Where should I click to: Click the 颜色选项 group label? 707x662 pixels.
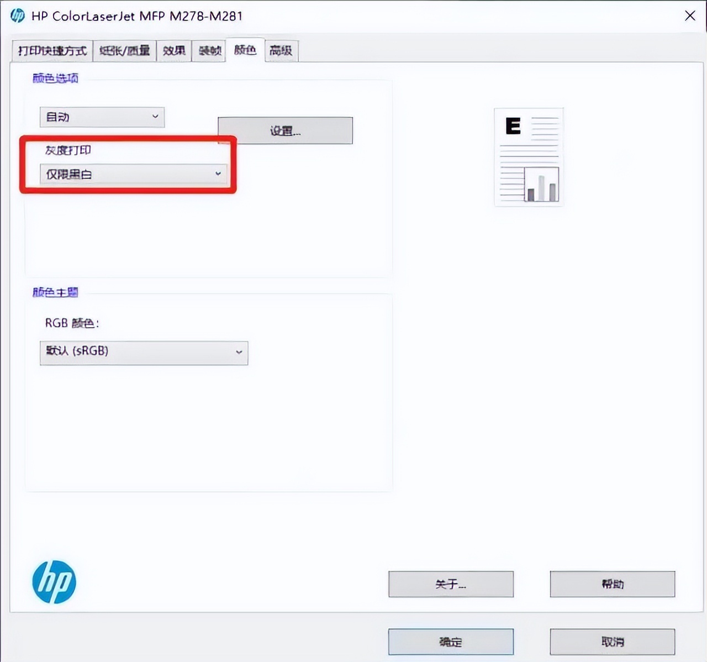55,78
